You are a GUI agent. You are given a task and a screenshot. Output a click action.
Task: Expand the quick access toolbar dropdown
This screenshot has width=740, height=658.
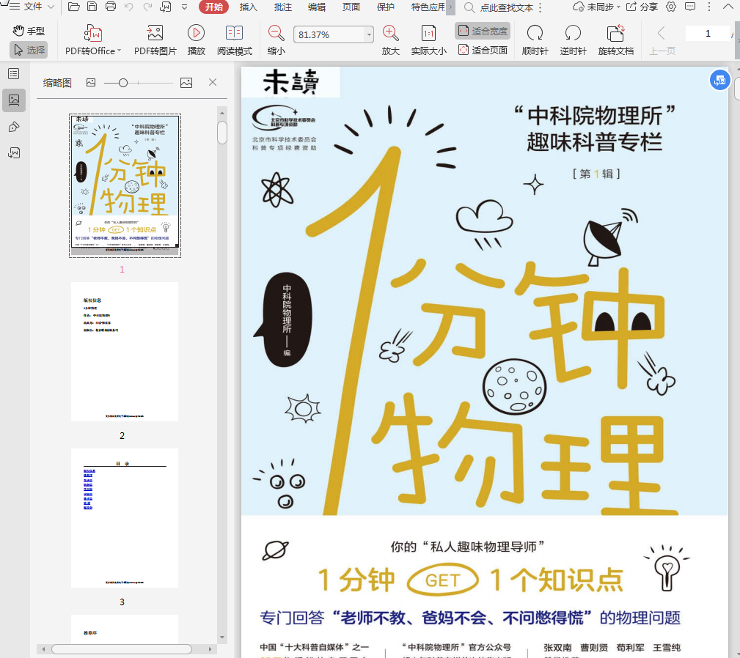click(x=185, y=7)
